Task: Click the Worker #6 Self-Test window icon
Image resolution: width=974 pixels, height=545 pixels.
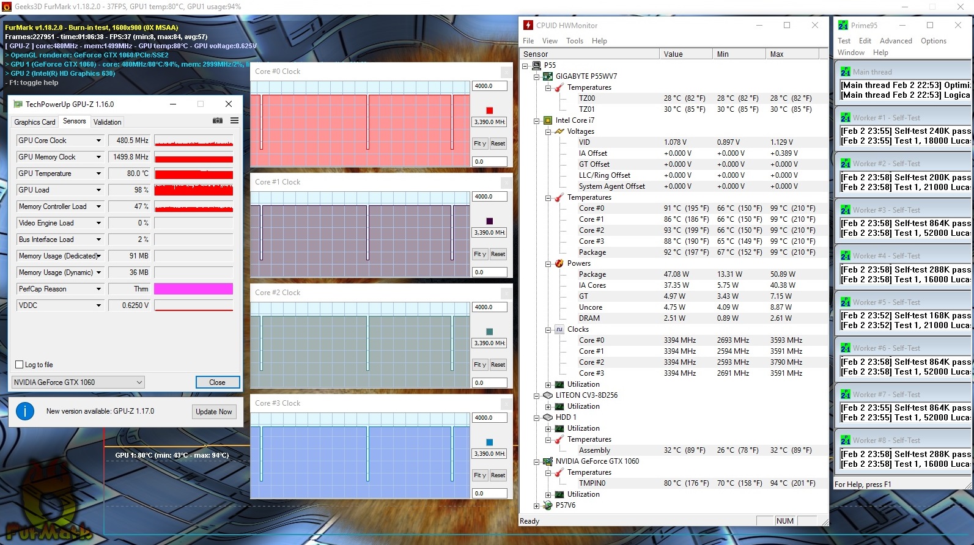Action: (846, 348)
